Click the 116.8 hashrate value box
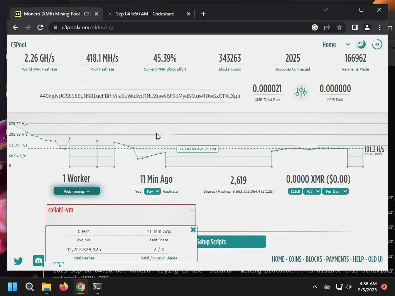The height and width of the screenshot is (296, 395). 295,191
